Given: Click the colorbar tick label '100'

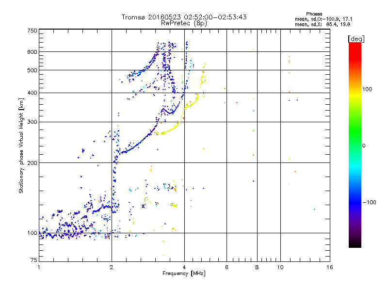Looking at the screenshot, I should point(367,89).
